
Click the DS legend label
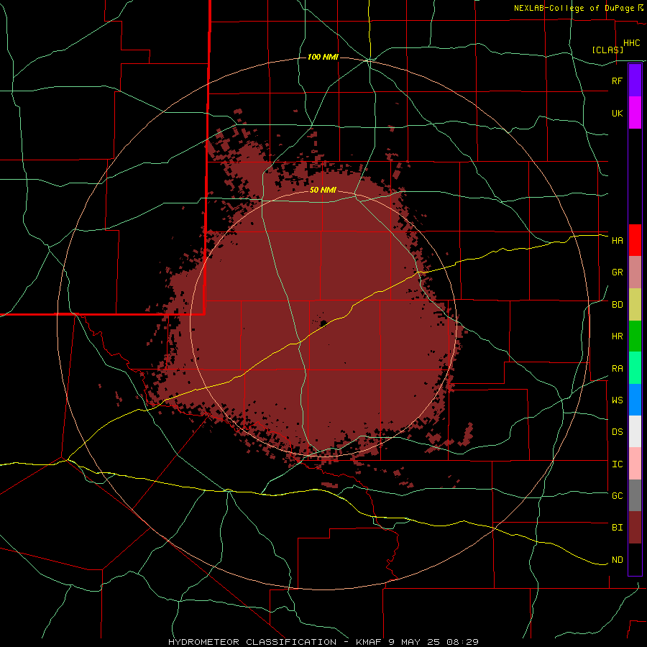tap(617, 431)
